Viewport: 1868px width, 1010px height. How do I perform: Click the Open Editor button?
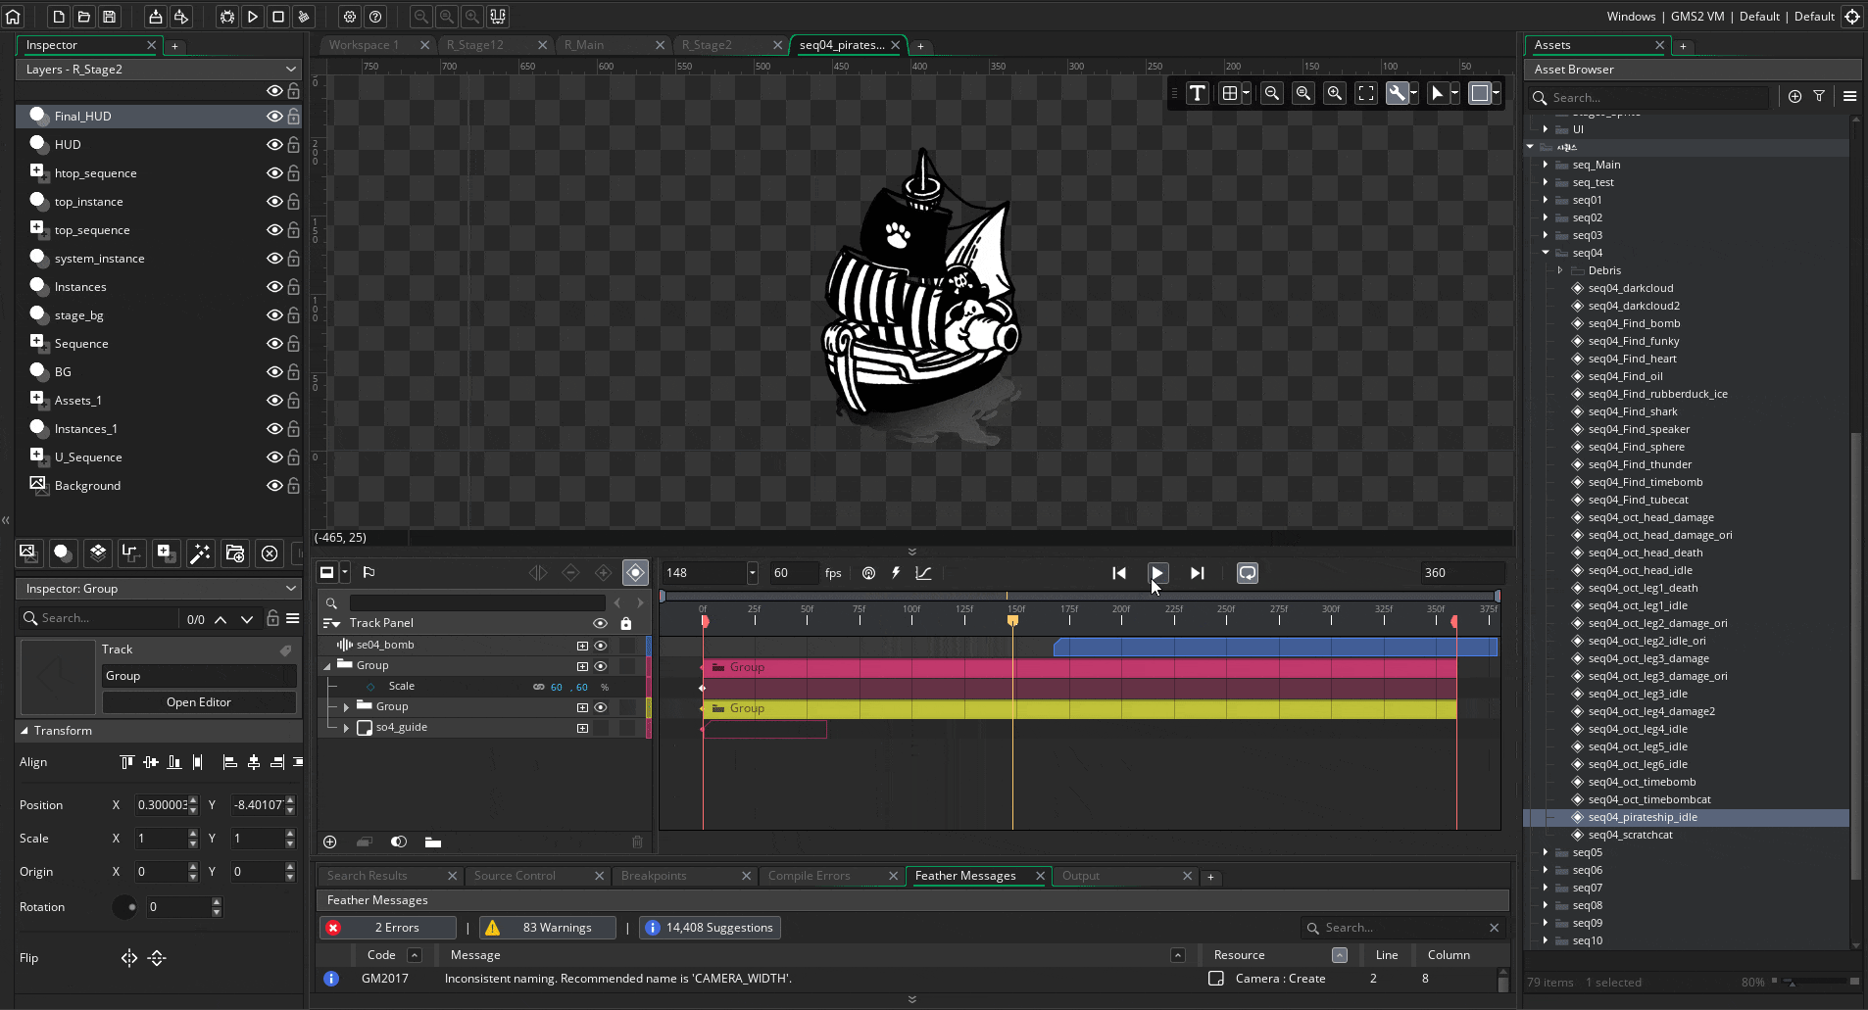click(x=199, y=702)
